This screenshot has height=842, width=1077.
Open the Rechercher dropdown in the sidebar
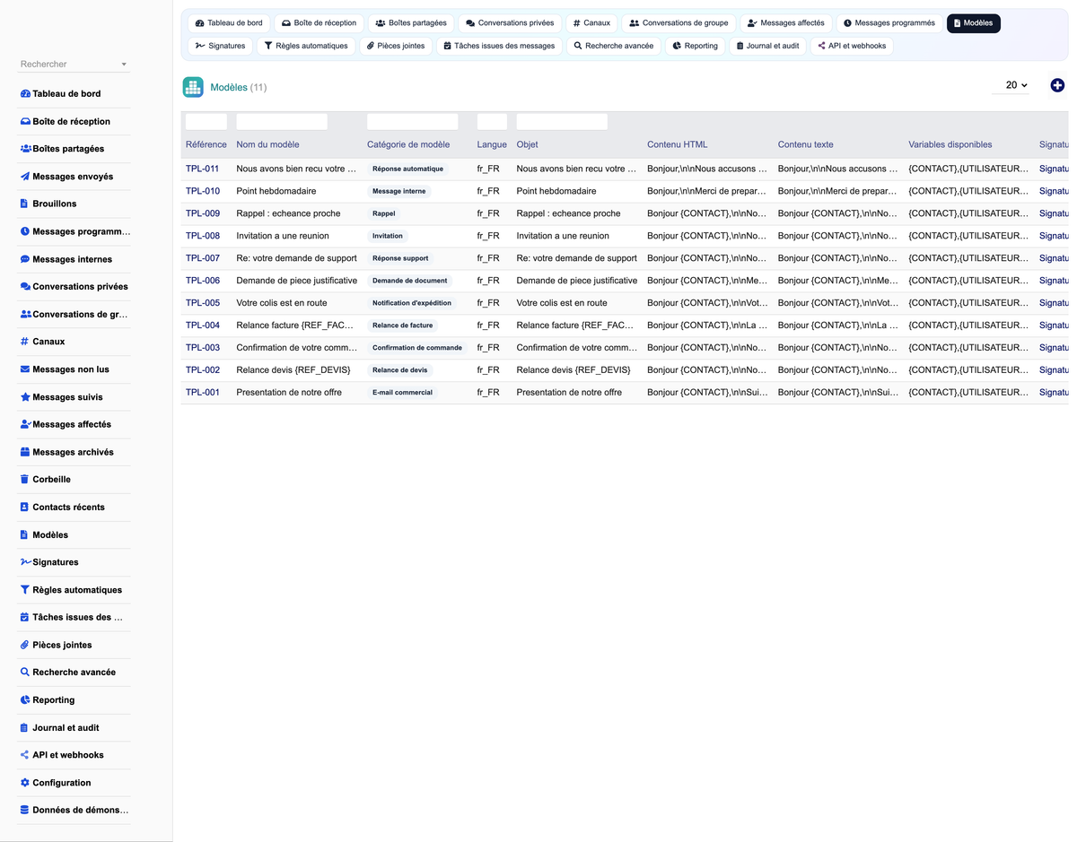pos(74,65)
